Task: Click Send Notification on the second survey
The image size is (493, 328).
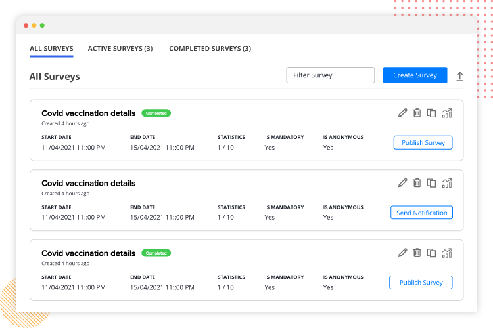Action: pos(421,213)
